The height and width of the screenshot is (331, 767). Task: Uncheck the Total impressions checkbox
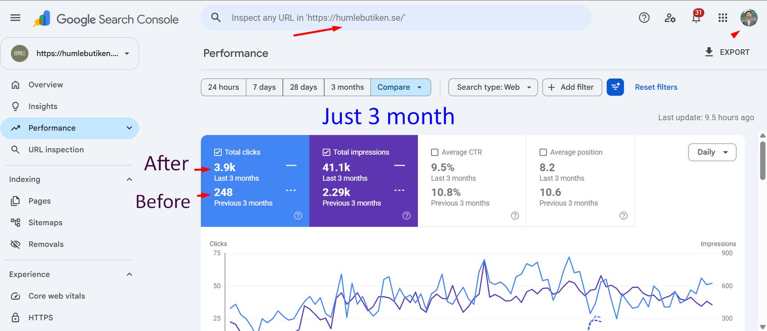(x=326, y=152)
